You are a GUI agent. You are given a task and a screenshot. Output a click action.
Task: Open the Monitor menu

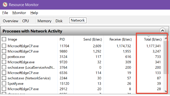pyautogui.click(x=19, y=13)
